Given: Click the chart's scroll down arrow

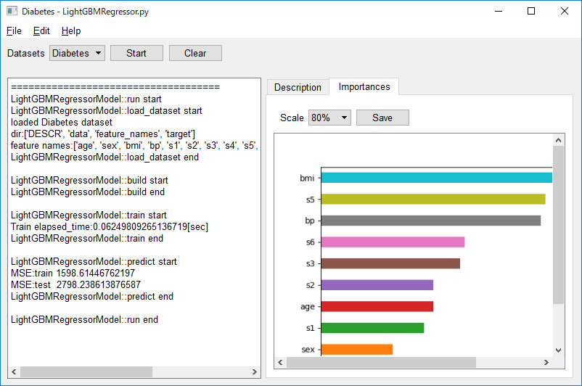Looking at the screenshot, I should (x=558, y=350).
